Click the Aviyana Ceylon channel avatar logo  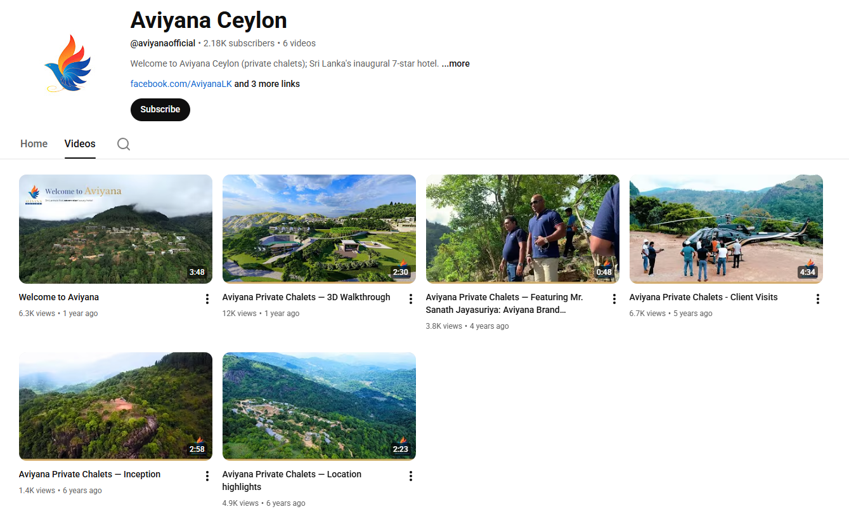[68, 63]
